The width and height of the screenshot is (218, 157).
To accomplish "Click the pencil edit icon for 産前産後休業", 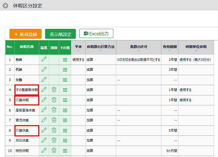I will coord(44,110).
